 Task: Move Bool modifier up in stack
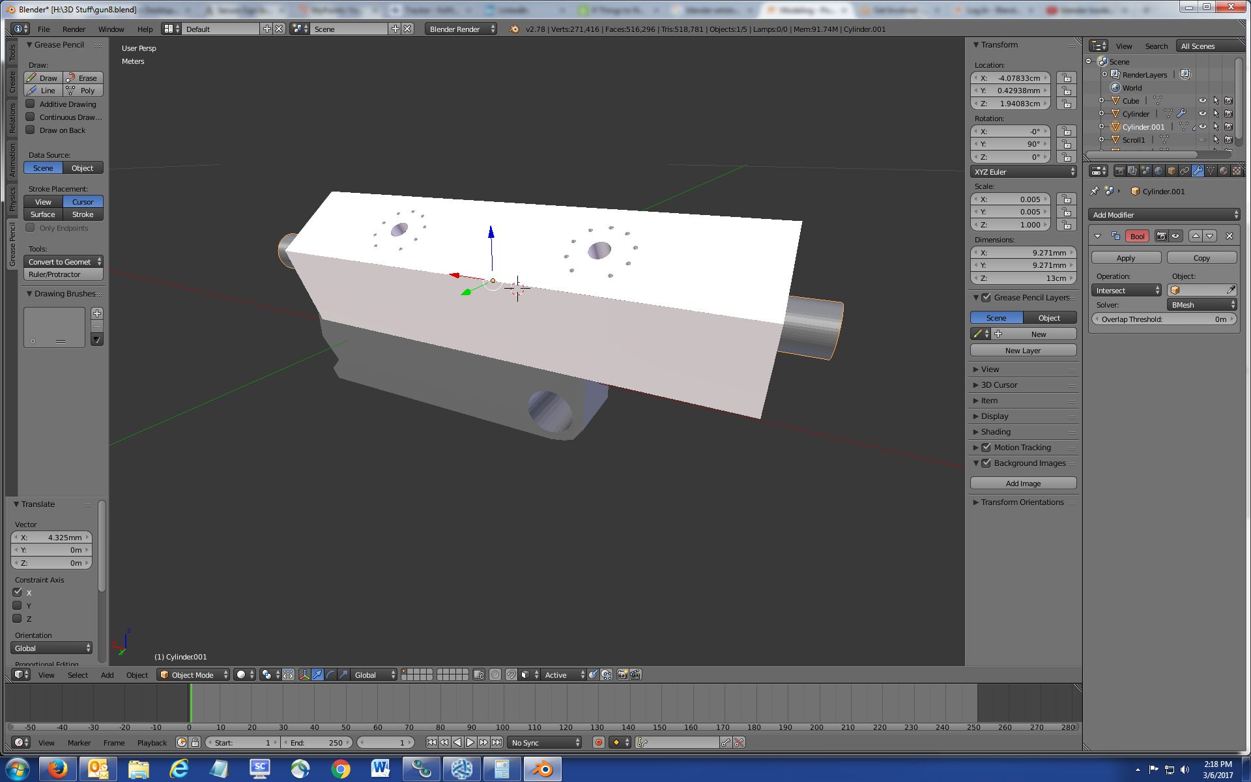point(1196,236)
